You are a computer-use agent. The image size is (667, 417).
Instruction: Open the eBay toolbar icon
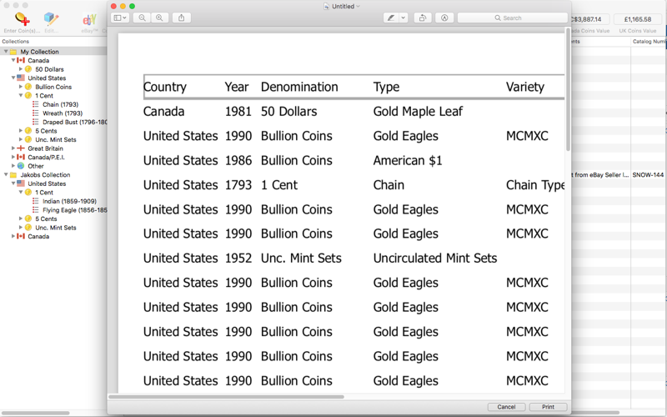click(x=89, y=19)
